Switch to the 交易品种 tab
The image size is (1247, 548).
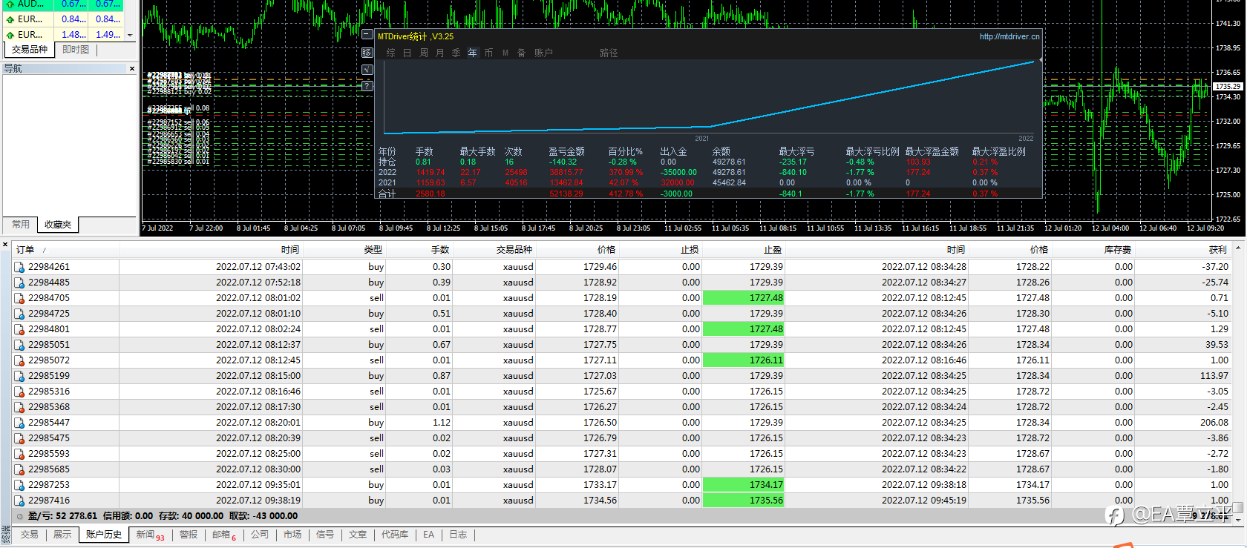pyautogui.click(x=30, y=50)
